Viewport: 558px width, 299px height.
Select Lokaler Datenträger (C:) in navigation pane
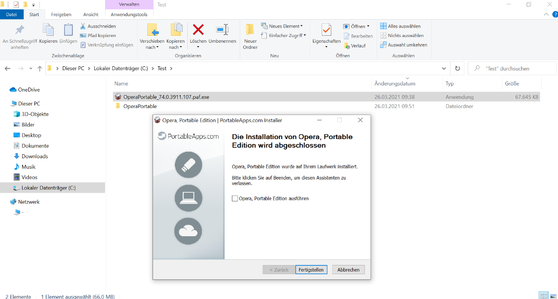click(52, 188)
